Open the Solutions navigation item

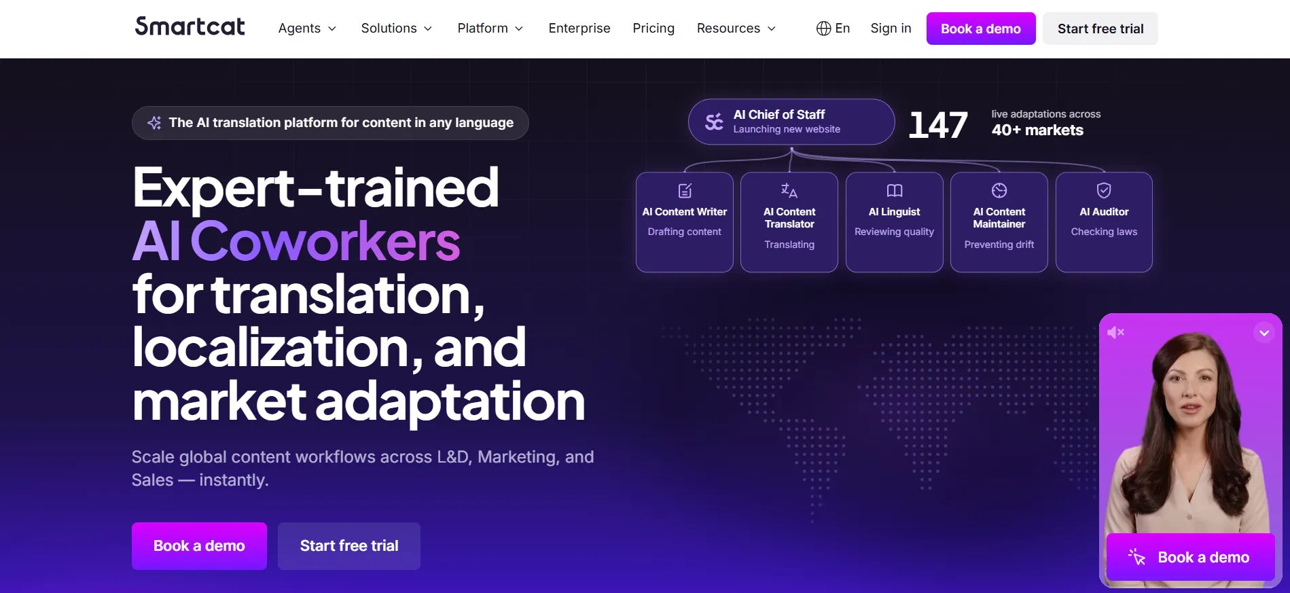[397, 29]
